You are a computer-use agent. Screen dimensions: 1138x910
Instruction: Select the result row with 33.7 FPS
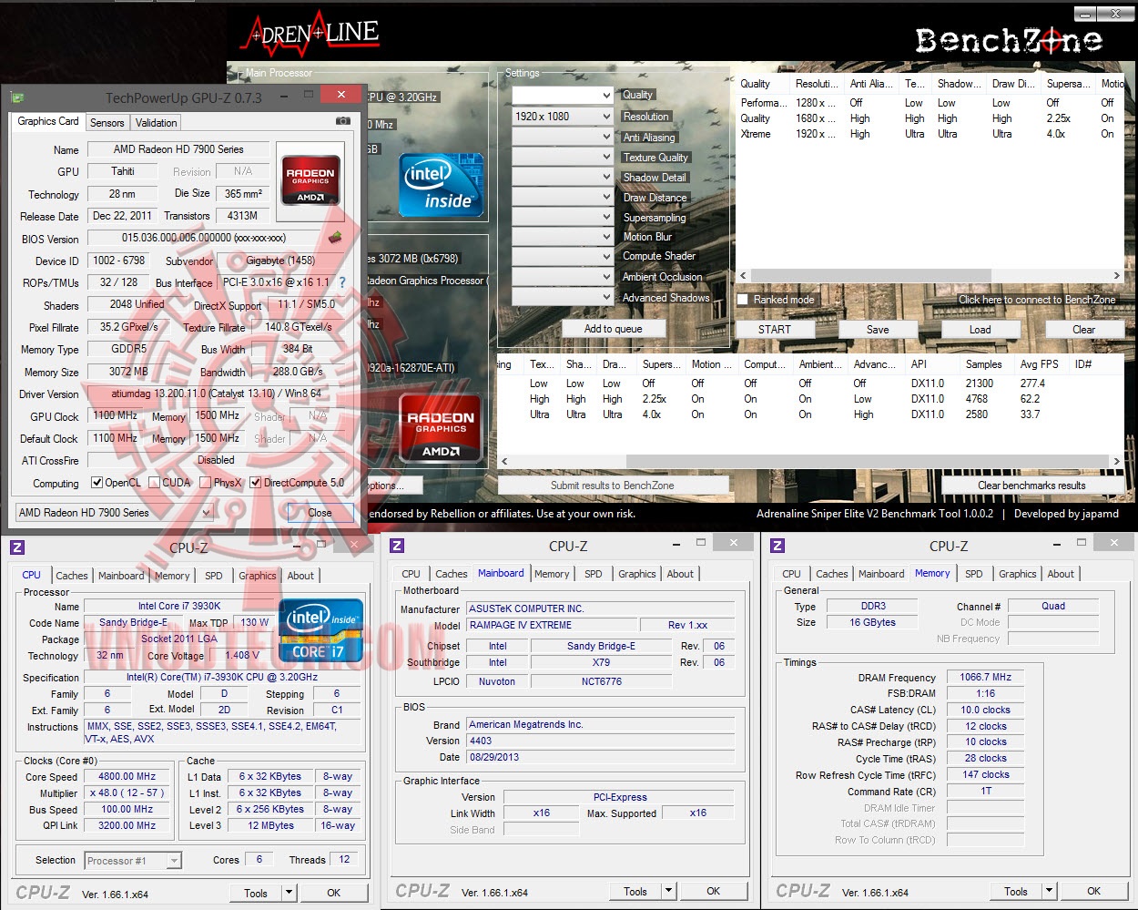click(810, 414)
